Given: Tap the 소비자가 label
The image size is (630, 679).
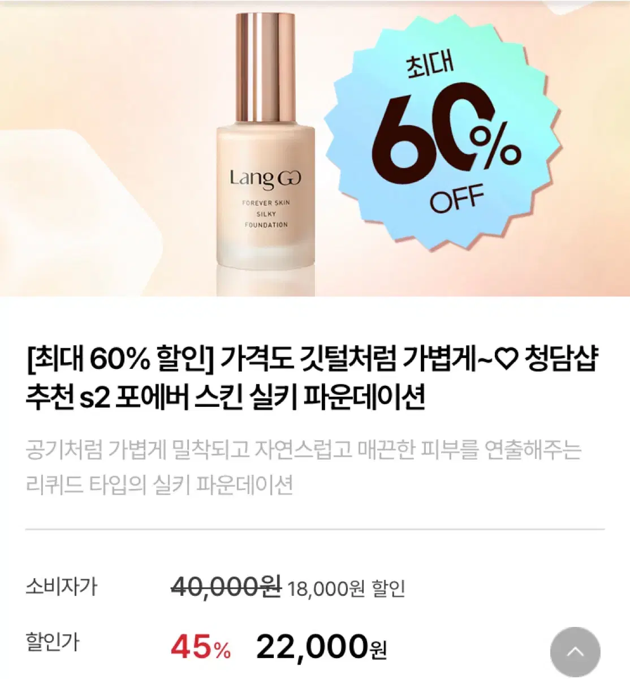Looking at the screenshot, I should (61, 586).
